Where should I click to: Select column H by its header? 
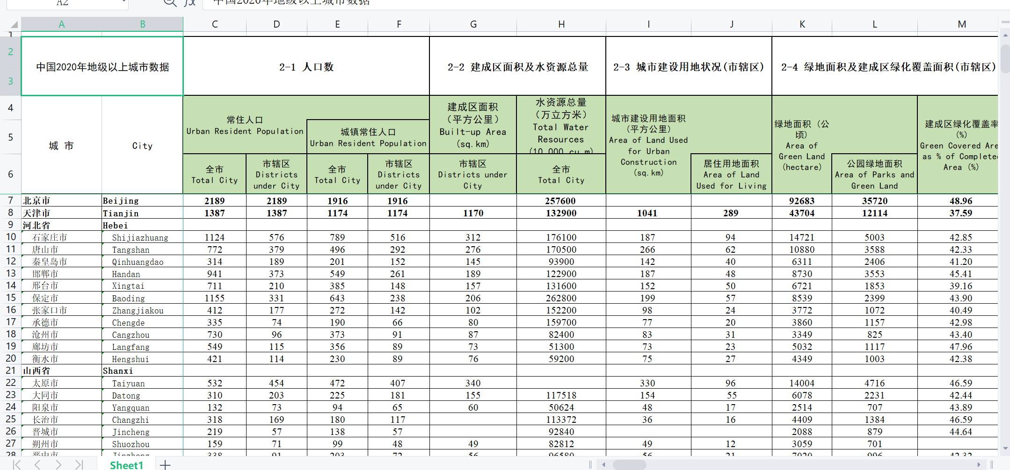coord(561,24)
